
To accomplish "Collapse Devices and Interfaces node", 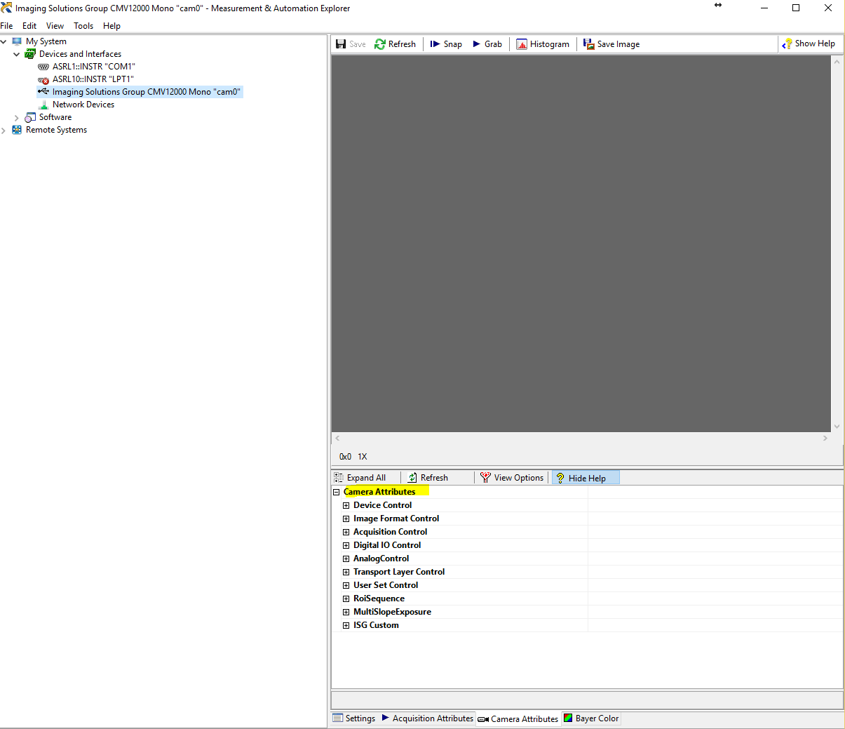I will point(17,54).
